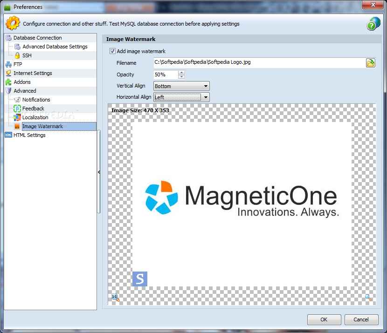Screen dimensions: 387x333
Task: Select the Addons section
Action: pyautogui.click(x=22, y=82)
